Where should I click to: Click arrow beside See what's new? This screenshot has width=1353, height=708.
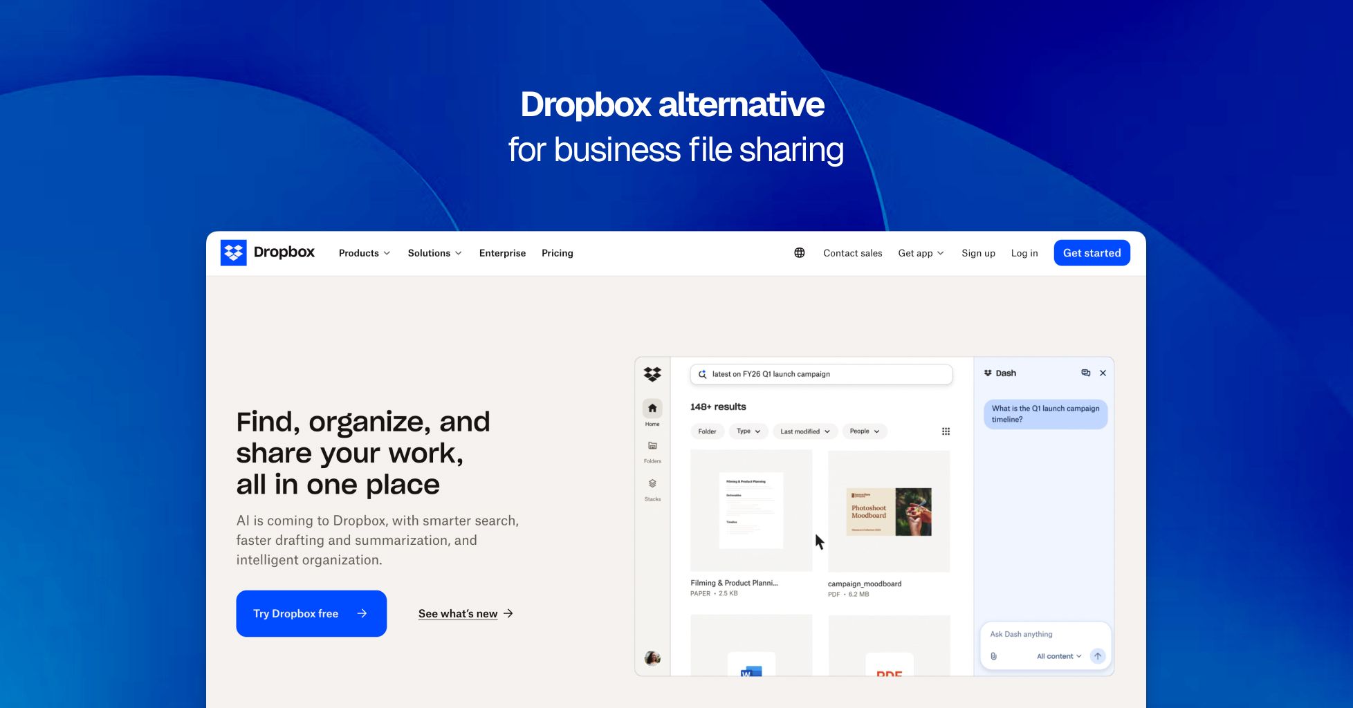click(508, 613)
